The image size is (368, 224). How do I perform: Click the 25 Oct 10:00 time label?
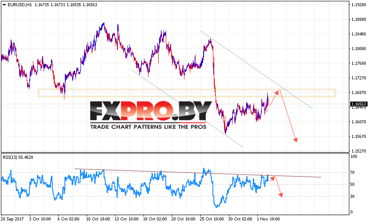212,219
